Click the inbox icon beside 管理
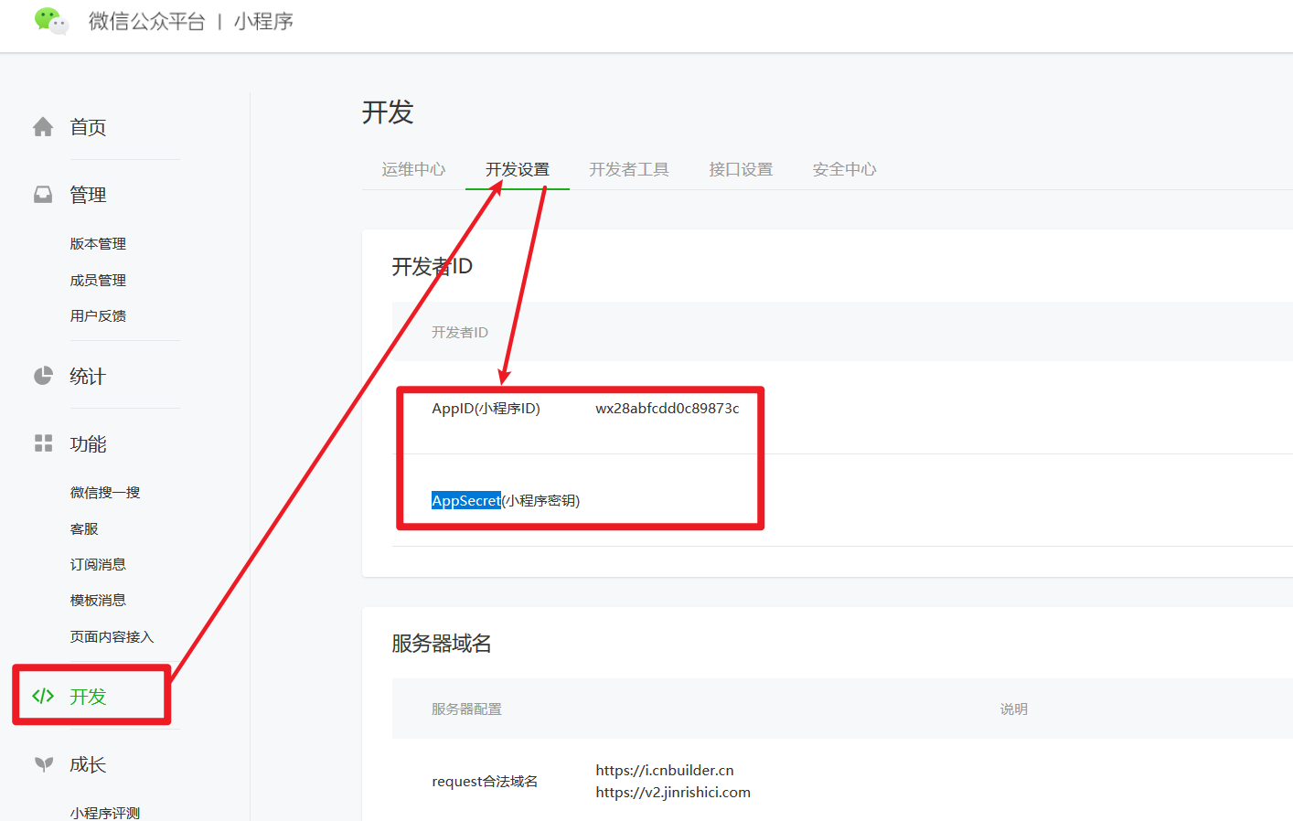 point(43,195)
